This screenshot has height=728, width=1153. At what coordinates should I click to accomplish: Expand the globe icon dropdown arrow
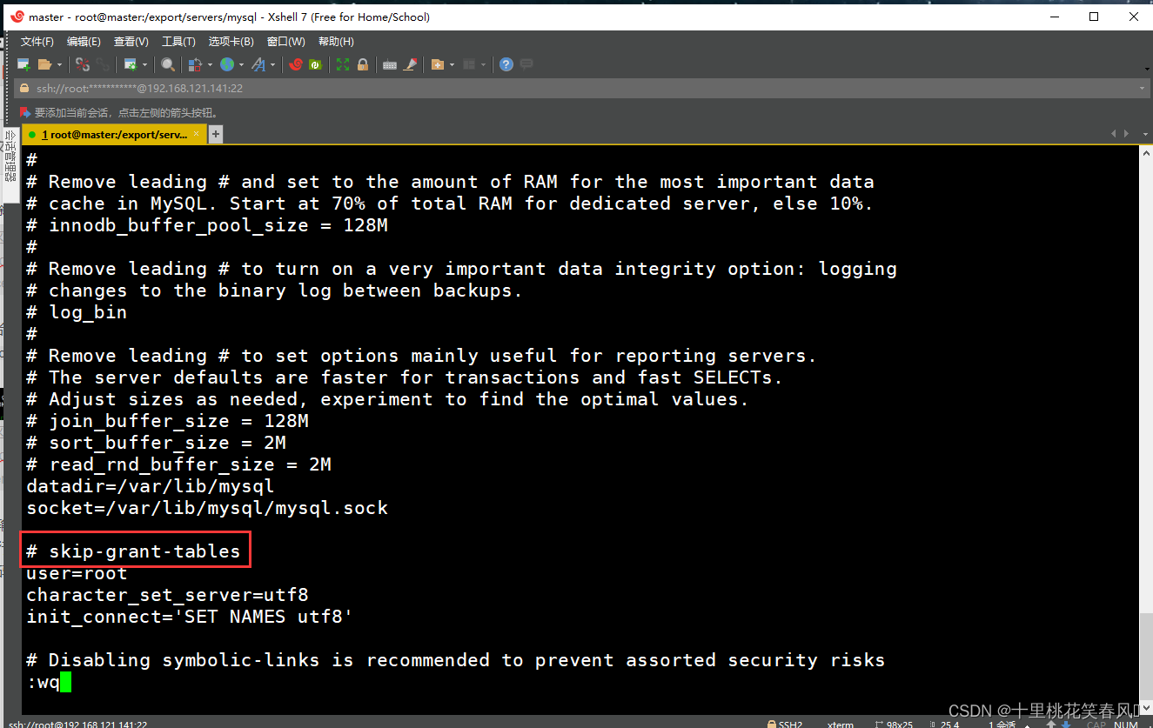click(x=241, y=64)
